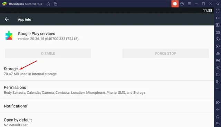Open BlueStacks settings gear icon
Viewport: 221px width, 127px height.
point(218,102)
